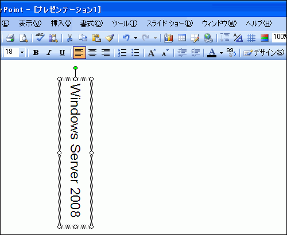Click the Copy icon

coord(83,38)
